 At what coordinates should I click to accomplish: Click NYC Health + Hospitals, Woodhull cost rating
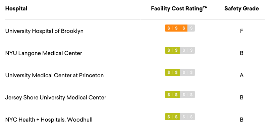pos(180,117)
